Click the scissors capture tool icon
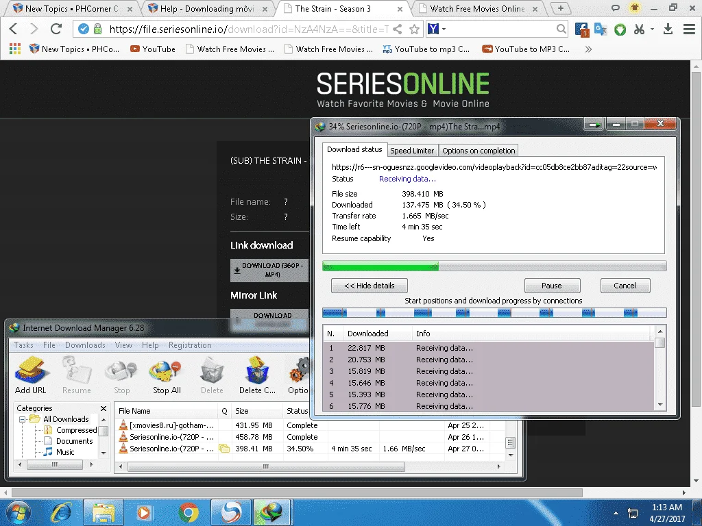Image resolution: width=702 pixels, height=526 pixels. [x=639, y=29]
